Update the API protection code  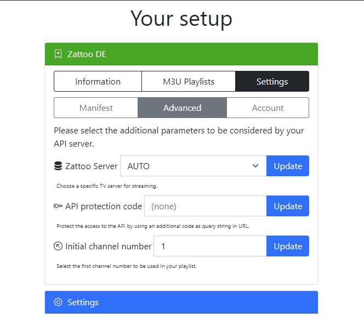click(x=288, y=206)
